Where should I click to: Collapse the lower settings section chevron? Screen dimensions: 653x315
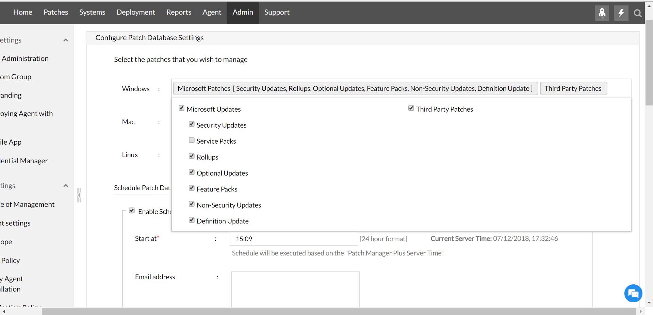(66, 185)
